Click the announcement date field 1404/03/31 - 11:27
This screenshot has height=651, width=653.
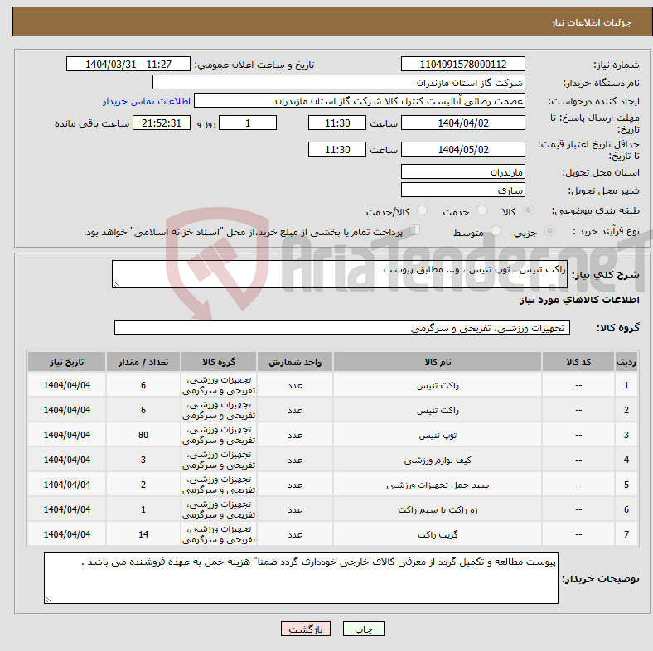pos(128,64)
